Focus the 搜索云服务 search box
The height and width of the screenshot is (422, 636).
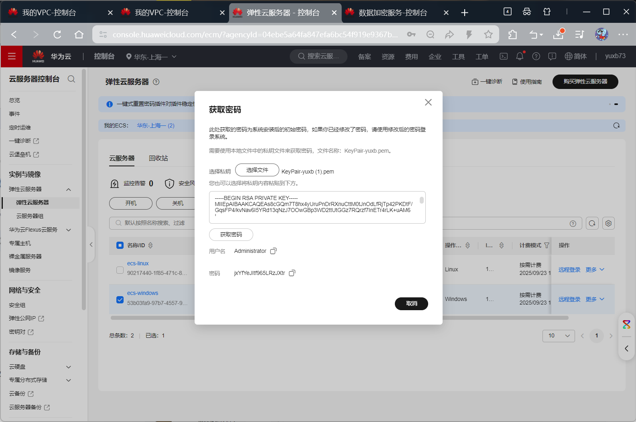[319, 57]
